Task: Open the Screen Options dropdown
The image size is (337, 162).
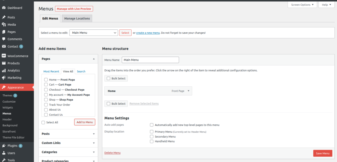Action: click(x=302, y=5)
